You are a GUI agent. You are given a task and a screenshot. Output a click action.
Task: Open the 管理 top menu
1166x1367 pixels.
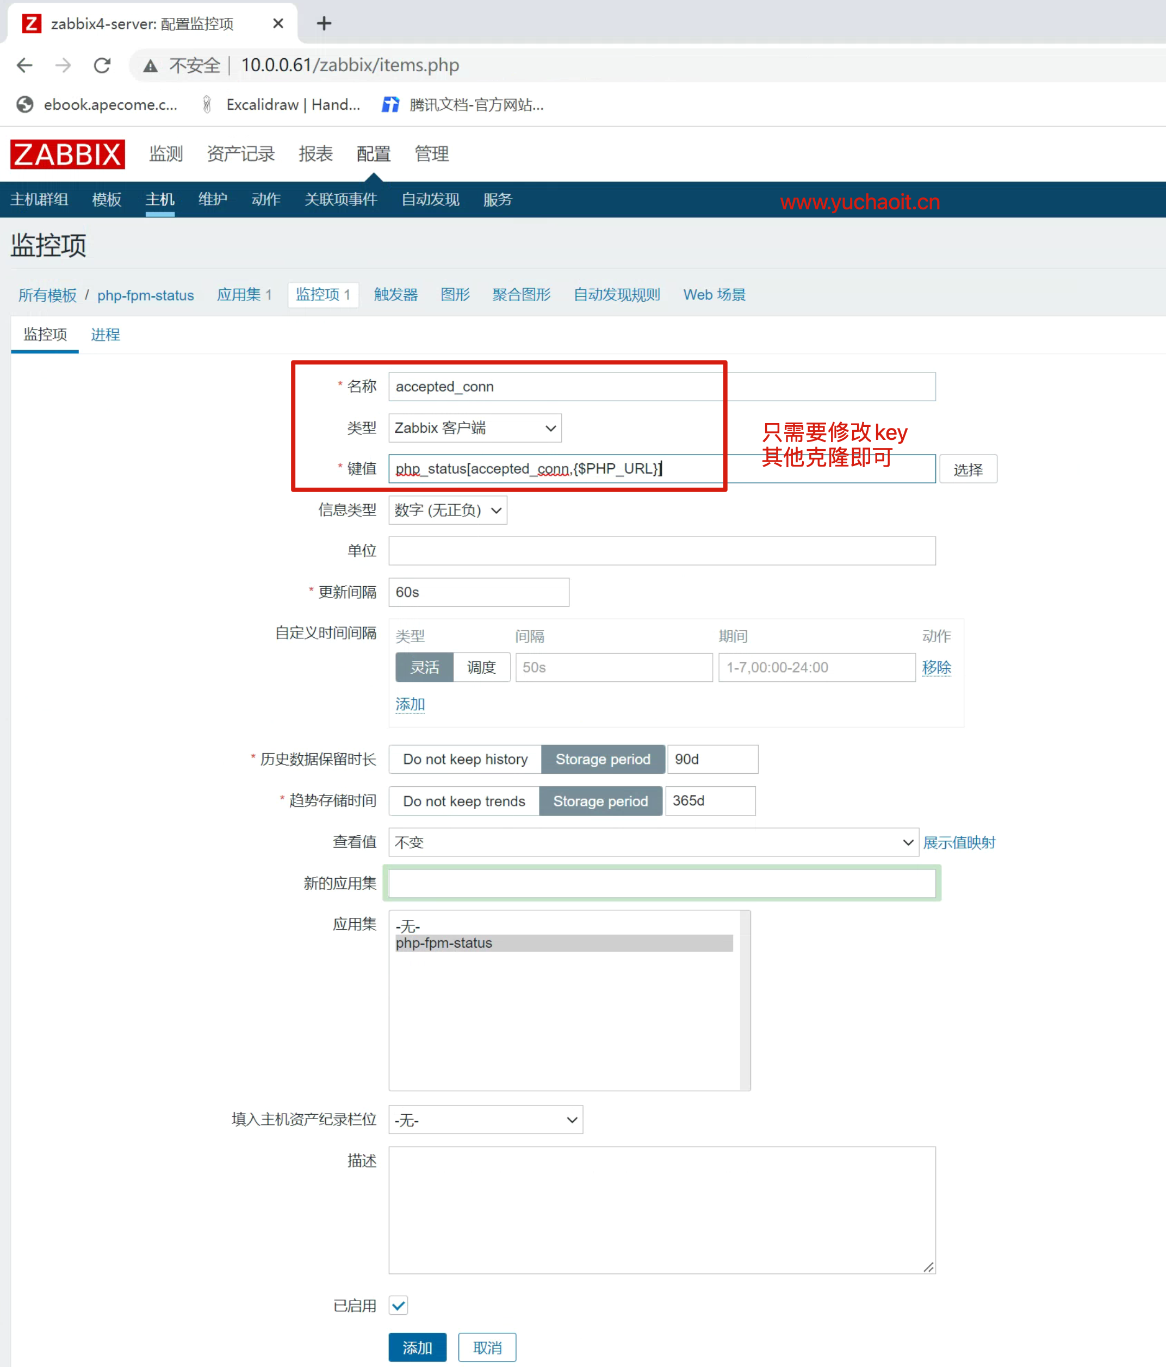[431, 154]
